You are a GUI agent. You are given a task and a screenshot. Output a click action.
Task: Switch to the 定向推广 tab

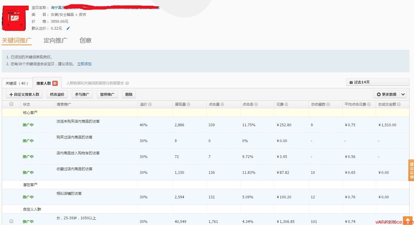click(55, 40)
